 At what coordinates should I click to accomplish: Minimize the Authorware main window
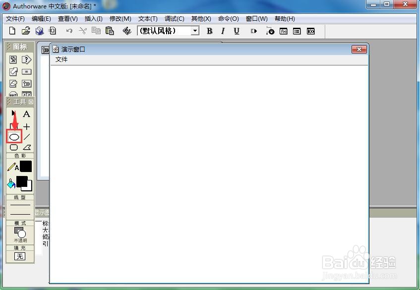(374, 4)
